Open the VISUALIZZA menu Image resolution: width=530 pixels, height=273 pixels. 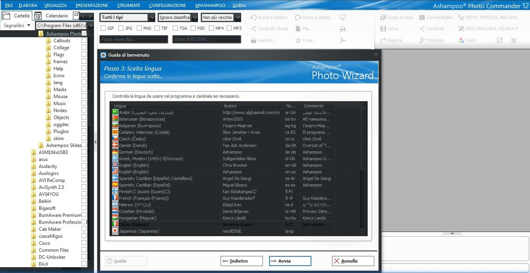tap(56, 5)
